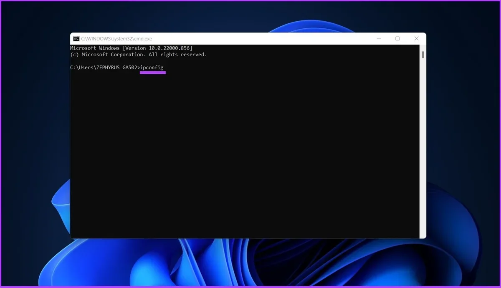Click the typed ipconfig command

152,68
